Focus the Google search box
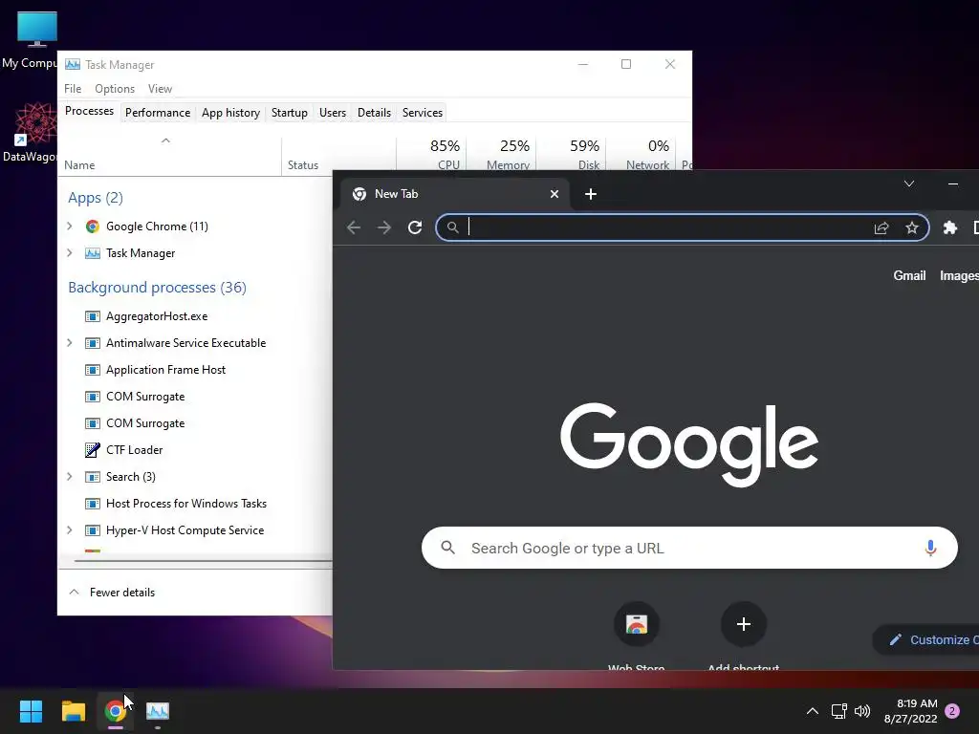979x734 pixels. (x=689, y=548)
